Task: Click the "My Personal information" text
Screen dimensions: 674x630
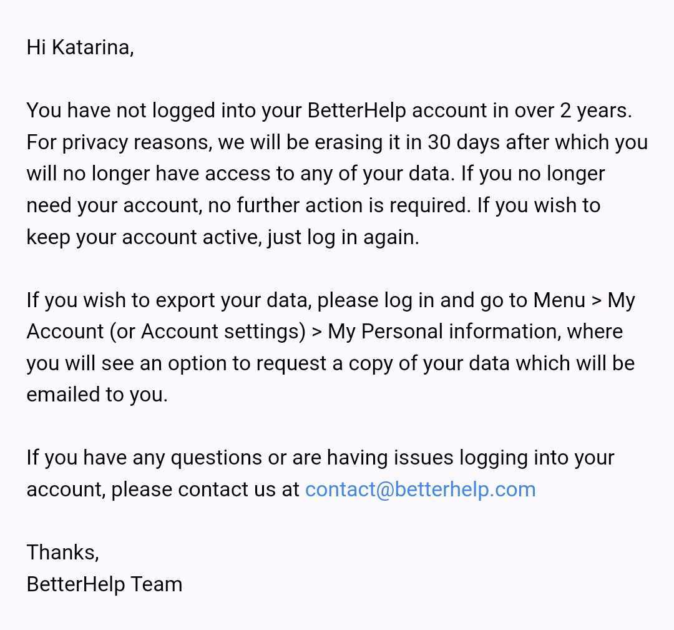Action: coord(444,332)
